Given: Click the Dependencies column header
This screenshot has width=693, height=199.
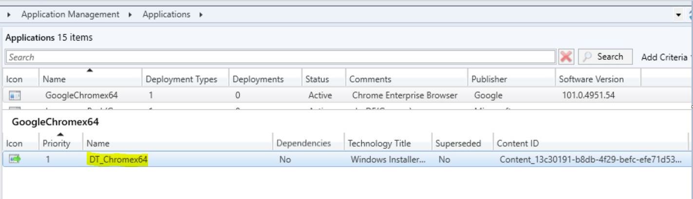Looking at the screenshot, I should click(308, 144).
